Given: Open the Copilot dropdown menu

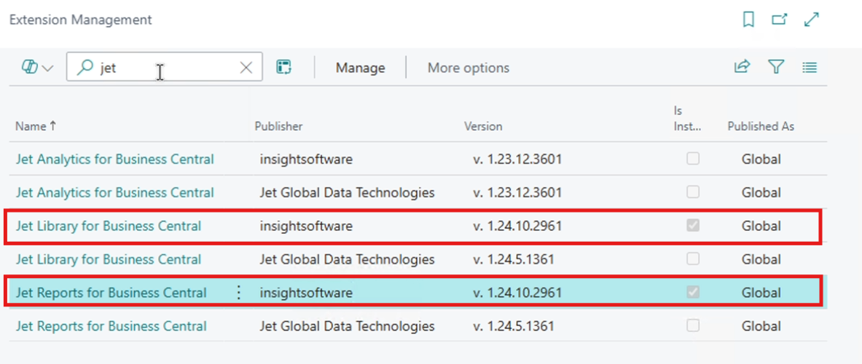Looking at the screenshot, I should click(x=37, y=68).
